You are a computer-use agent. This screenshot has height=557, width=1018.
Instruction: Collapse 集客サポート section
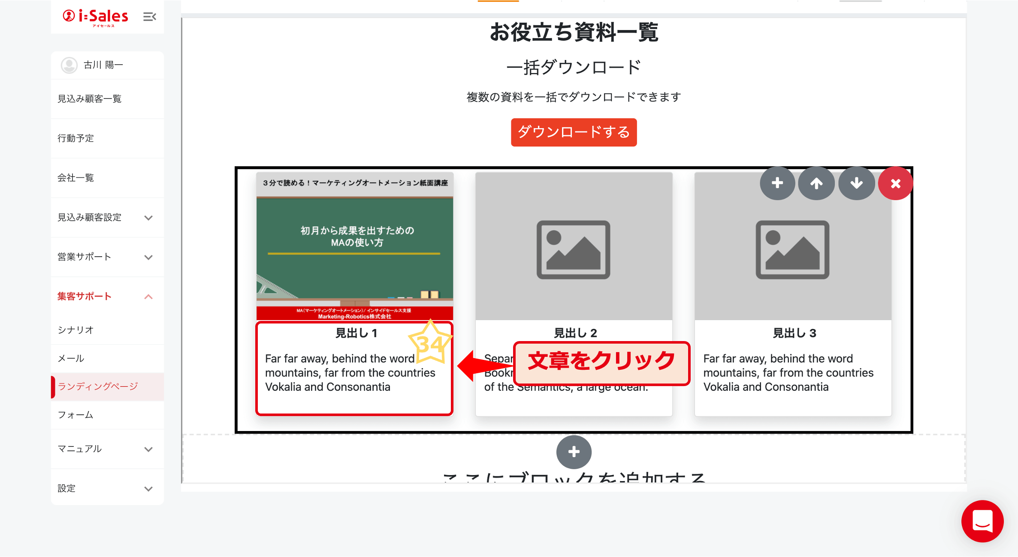148,296
